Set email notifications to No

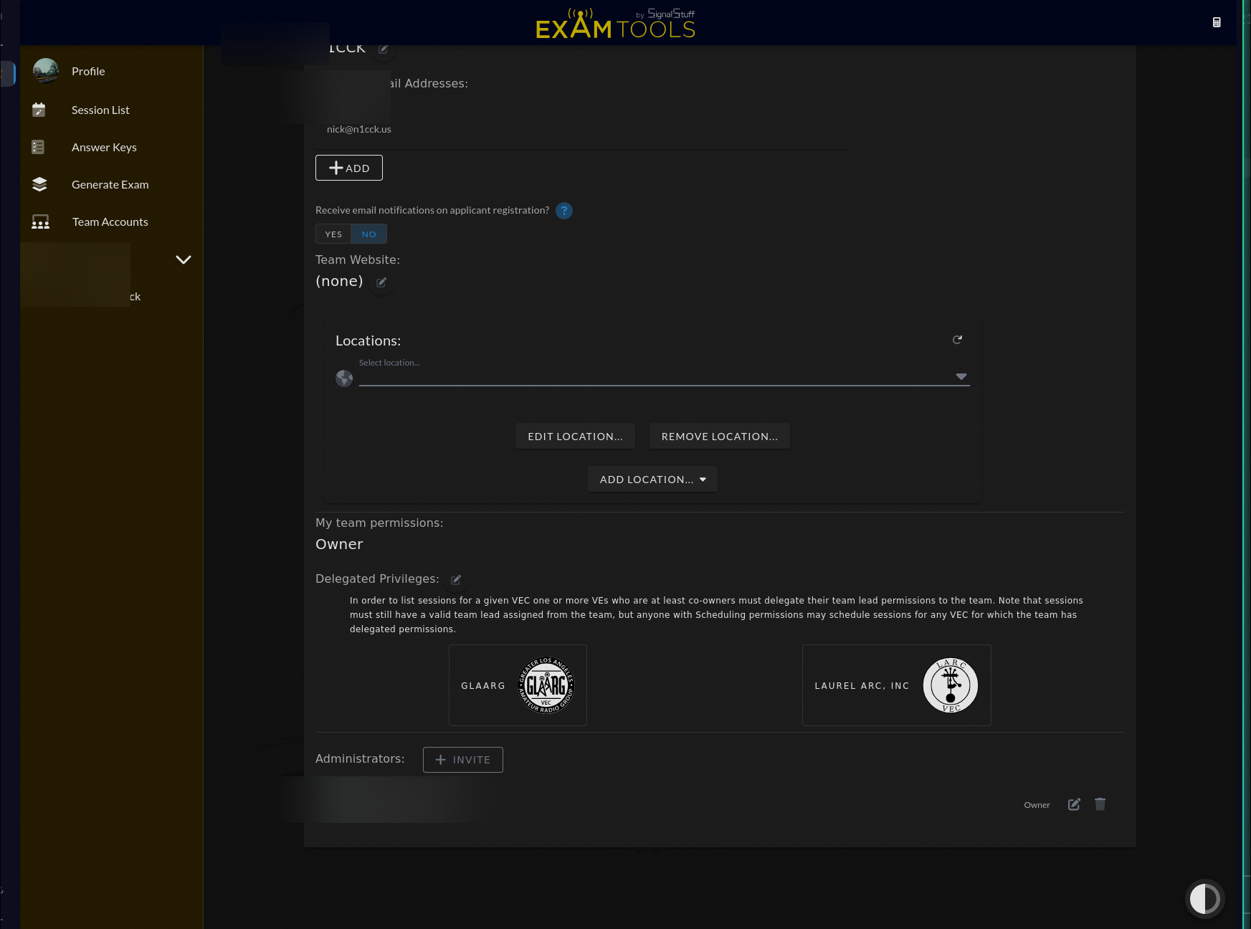368,234
